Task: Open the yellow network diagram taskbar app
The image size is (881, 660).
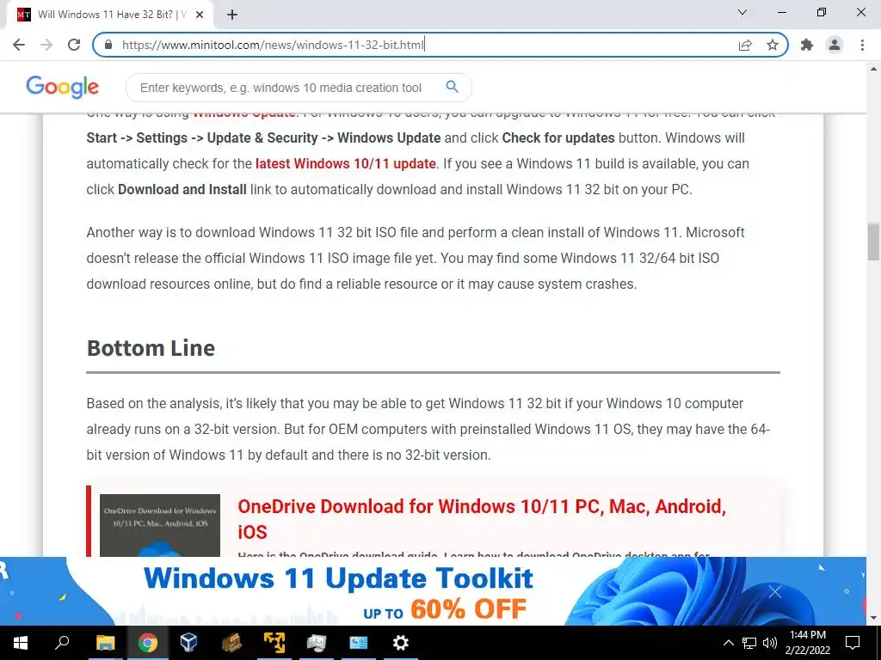Action: click(274, 643)
